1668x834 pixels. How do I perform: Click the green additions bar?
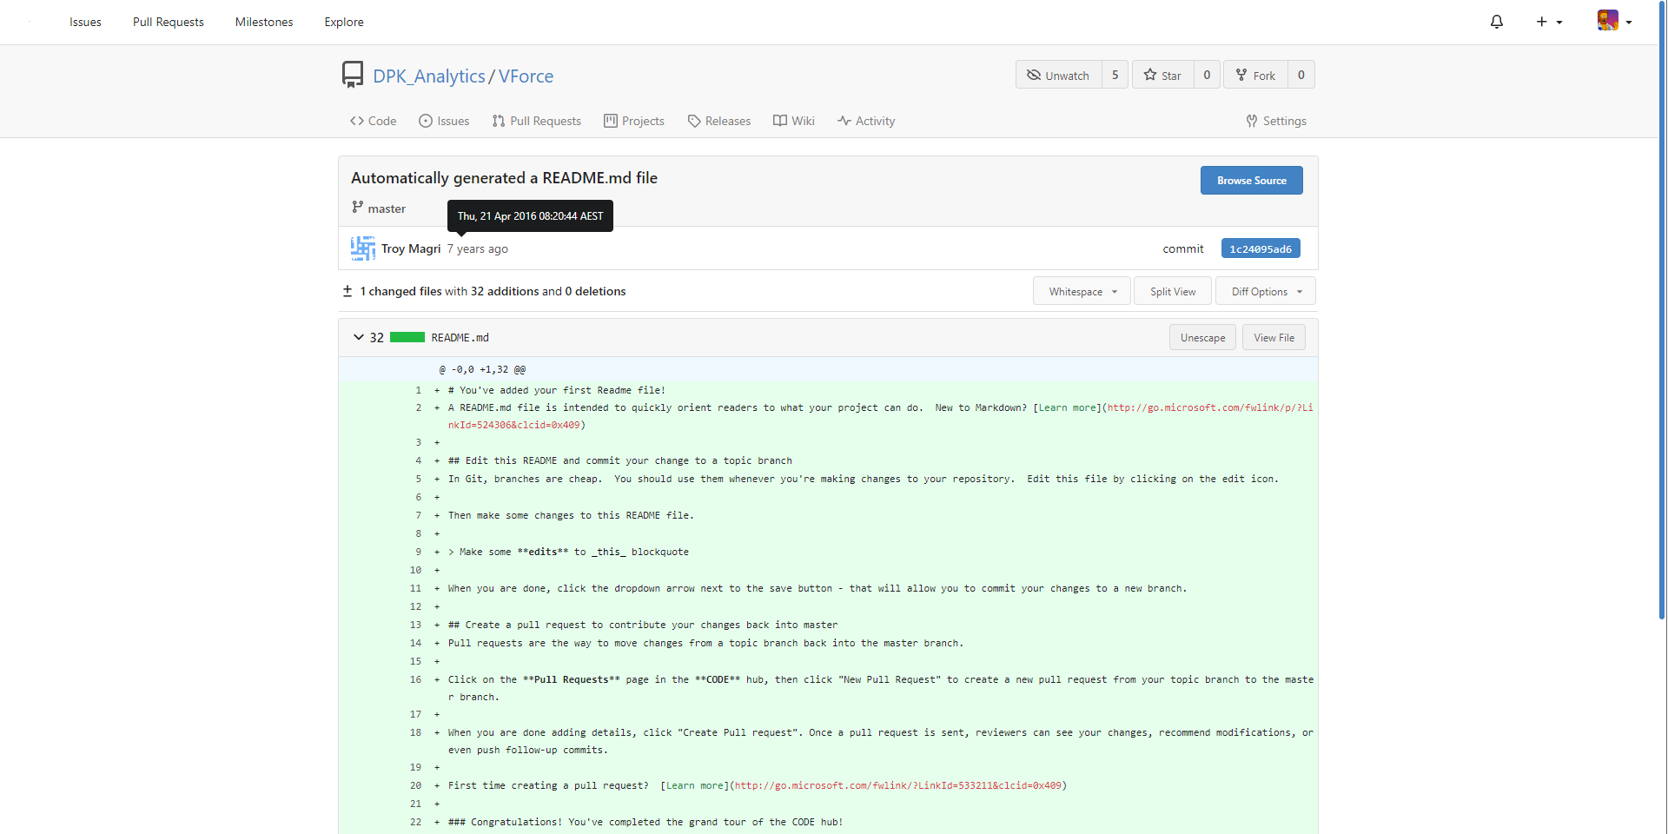click(407, 337)
